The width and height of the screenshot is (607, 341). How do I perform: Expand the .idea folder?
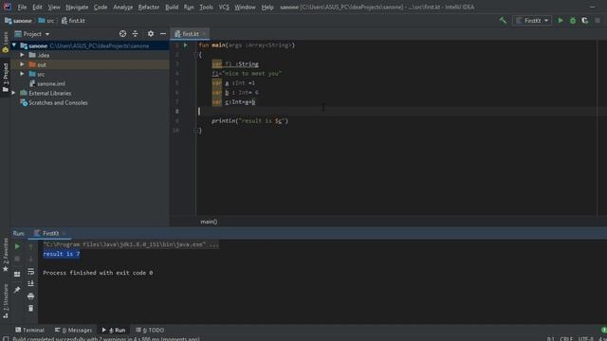22,55
